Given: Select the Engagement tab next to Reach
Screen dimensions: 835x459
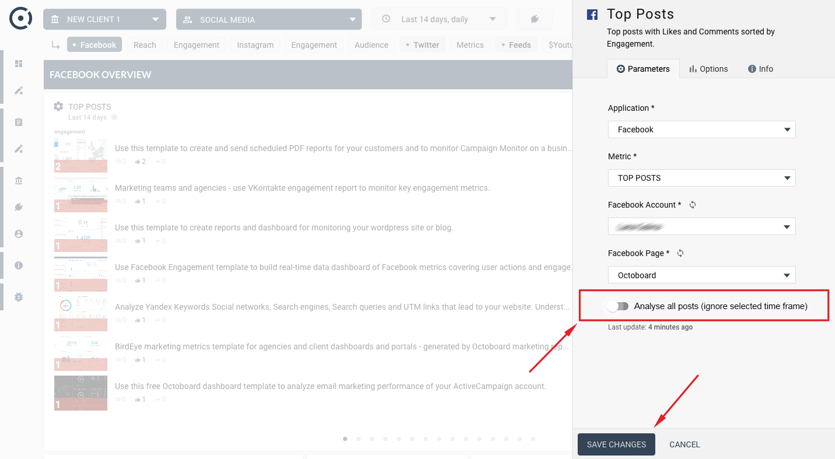Looking at the screenshot, I should tap(197, 45).
